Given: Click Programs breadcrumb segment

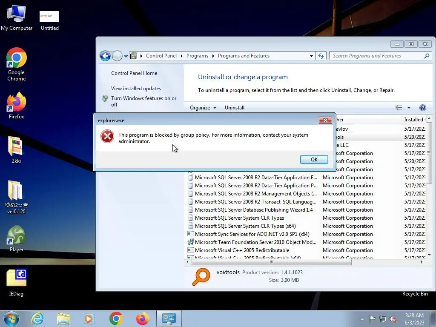Looking at the screenshot, I should pos(197,56).
